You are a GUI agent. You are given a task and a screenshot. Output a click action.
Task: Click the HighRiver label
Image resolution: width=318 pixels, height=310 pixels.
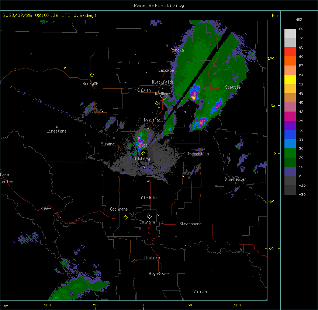(159, 274)
